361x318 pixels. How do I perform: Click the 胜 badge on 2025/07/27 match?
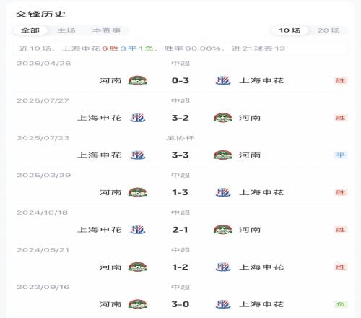341,118
